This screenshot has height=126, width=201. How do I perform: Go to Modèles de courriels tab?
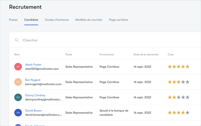89,20
